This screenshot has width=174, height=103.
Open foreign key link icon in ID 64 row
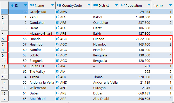(x=58, y=93)
